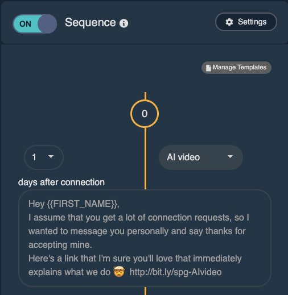Click the exploding head emoji in message
The height and width of the screenshot is (295, 288).
coord(119,272)
